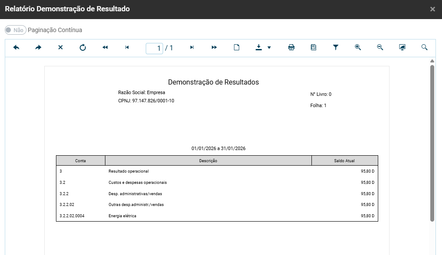The height and width of the screenshot is (255, 442).
Task: Click the Conta column header
Action: coord(80,160)
